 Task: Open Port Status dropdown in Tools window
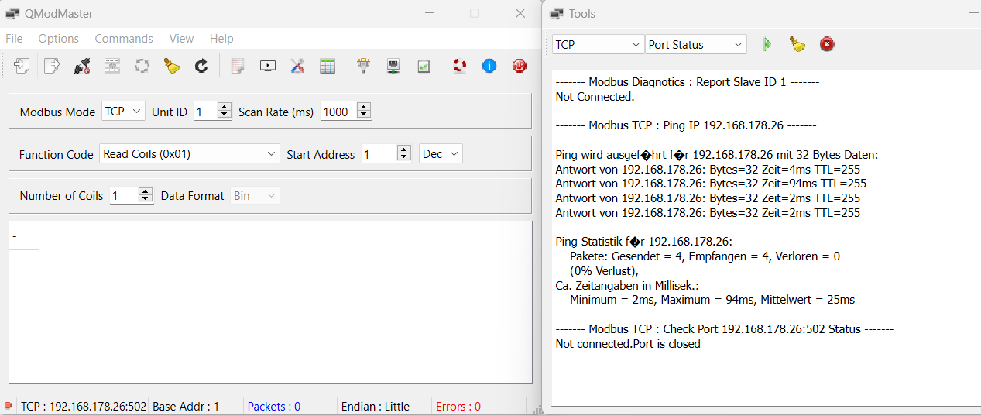696,45
